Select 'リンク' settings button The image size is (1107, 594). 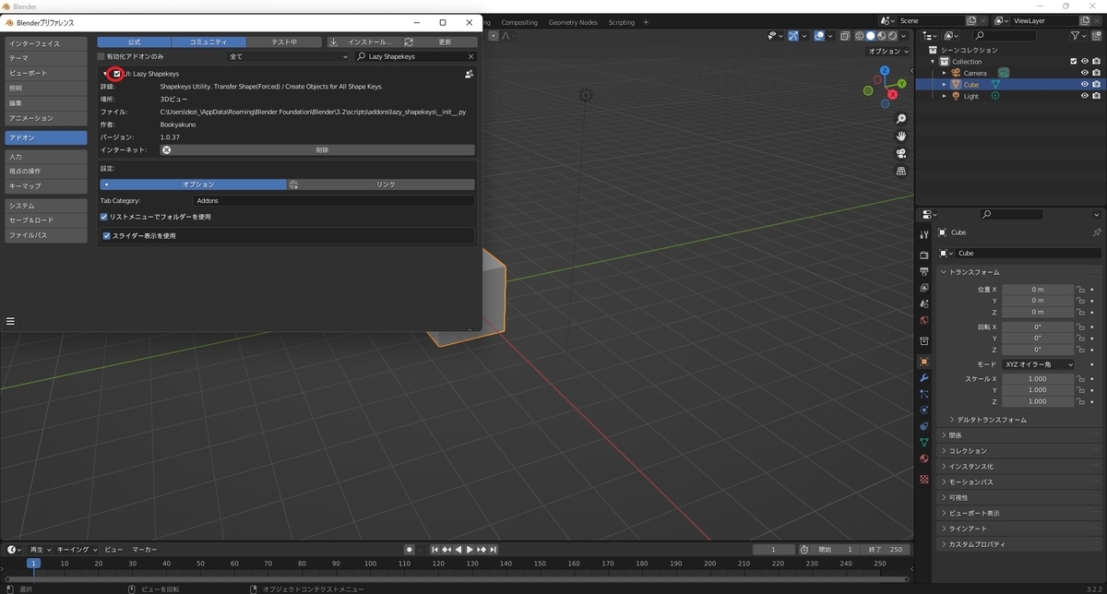click(x=382, y=184)
